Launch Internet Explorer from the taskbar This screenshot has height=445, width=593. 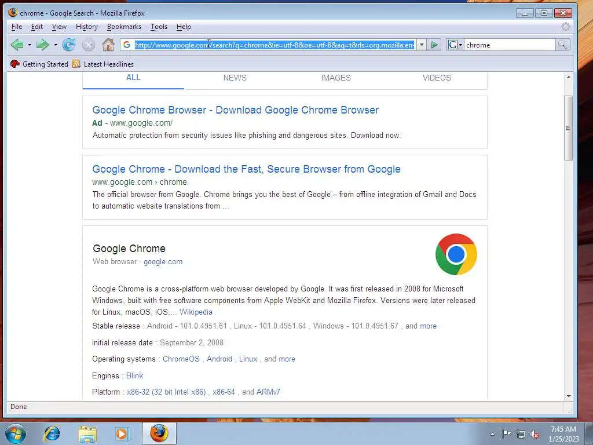(x=52, y=433)
